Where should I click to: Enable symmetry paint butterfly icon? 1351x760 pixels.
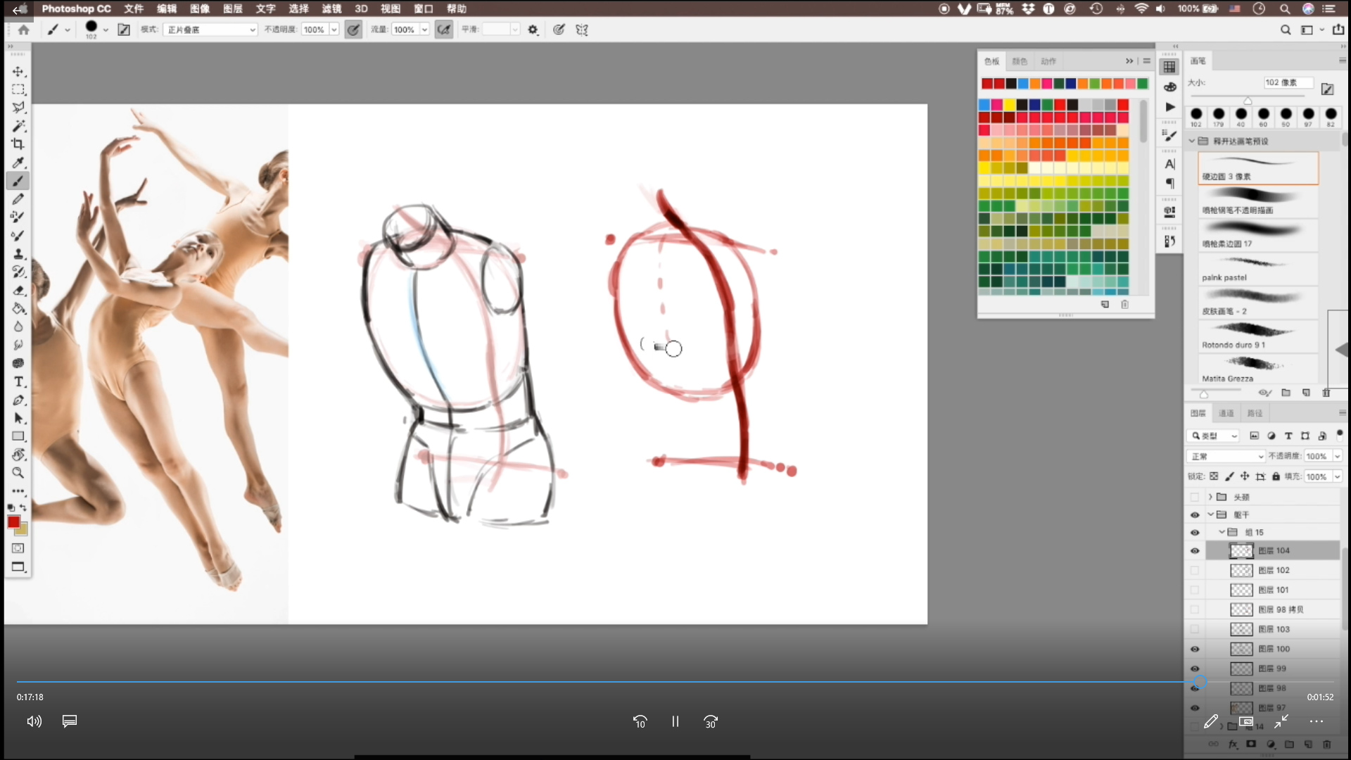click(x=582, y=30)
